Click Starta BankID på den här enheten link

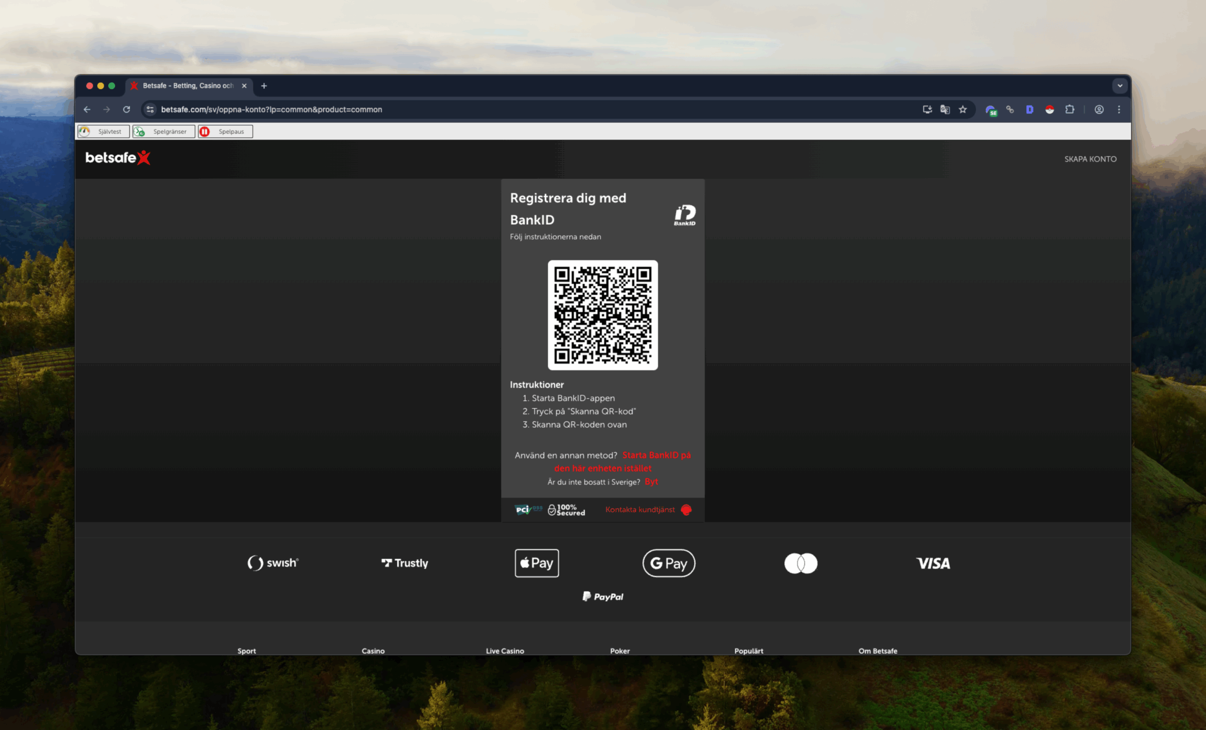(x=622, y=462)
